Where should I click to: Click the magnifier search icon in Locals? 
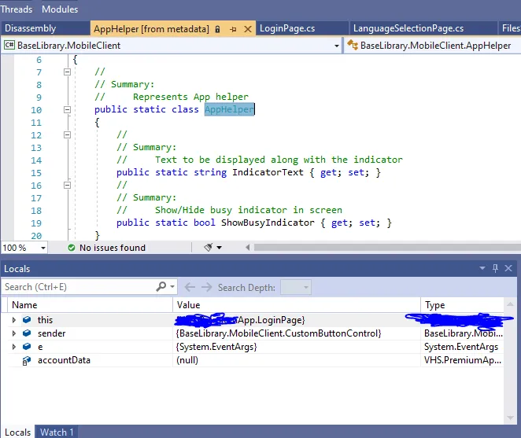pyautogui.click(x=161, y=286)
